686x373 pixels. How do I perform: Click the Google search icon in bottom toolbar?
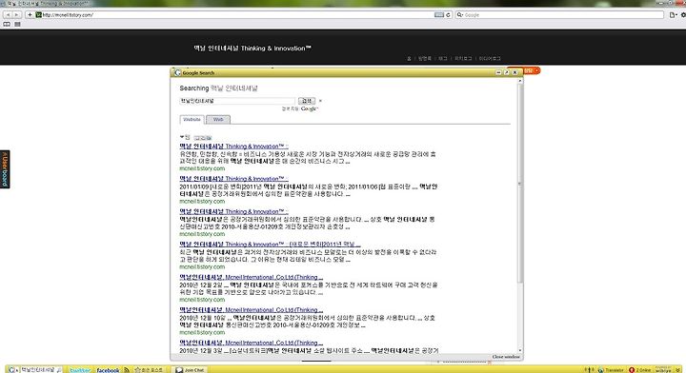click(11, 370)
